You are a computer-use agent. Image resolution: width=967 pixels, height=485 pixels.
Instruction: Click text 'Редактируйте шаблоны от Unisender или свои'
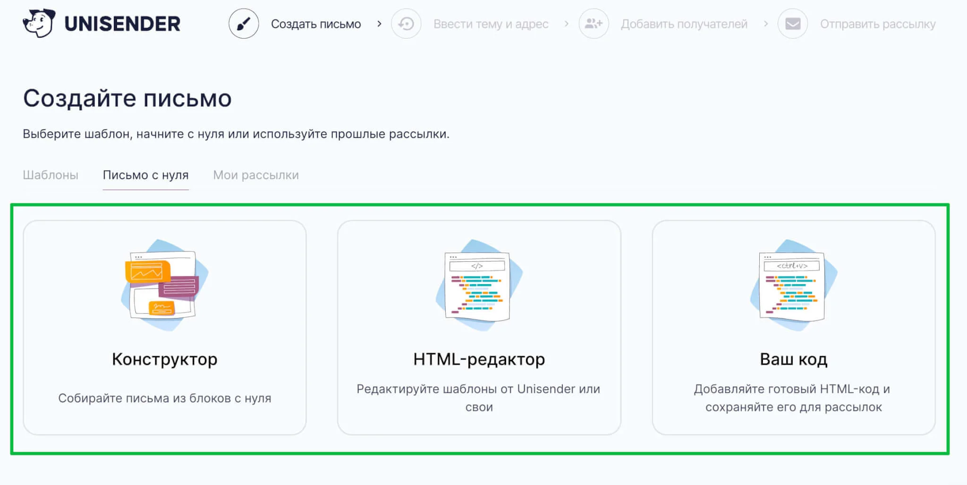[479, 398]
